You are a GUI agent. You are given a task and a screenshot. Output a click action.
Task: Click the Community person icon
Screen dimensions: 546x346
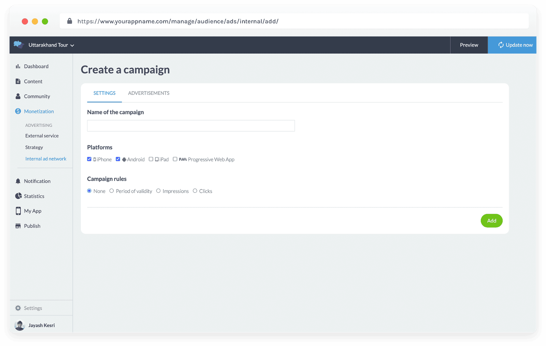[x=18, y=97]
